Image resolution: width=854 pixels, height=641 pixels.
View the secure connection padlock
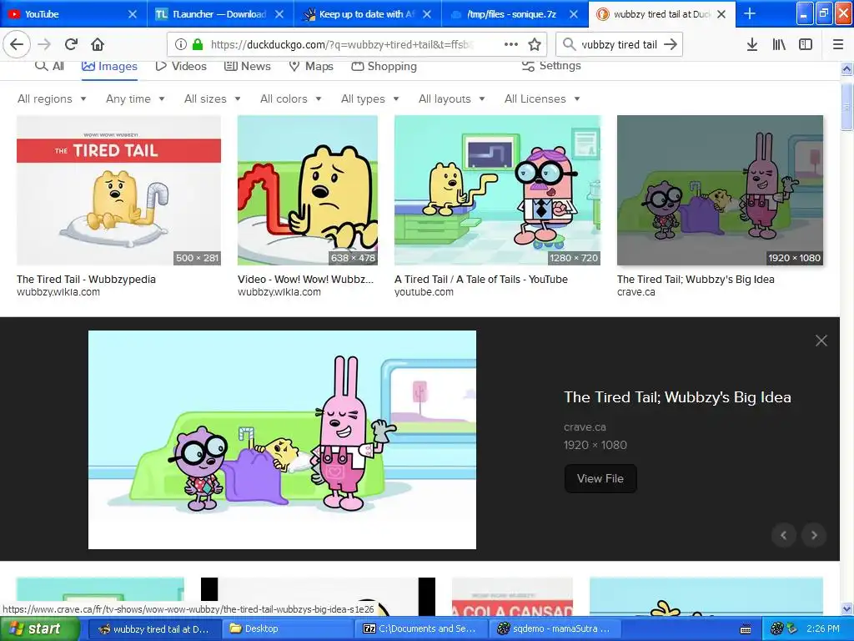point(198,45)
